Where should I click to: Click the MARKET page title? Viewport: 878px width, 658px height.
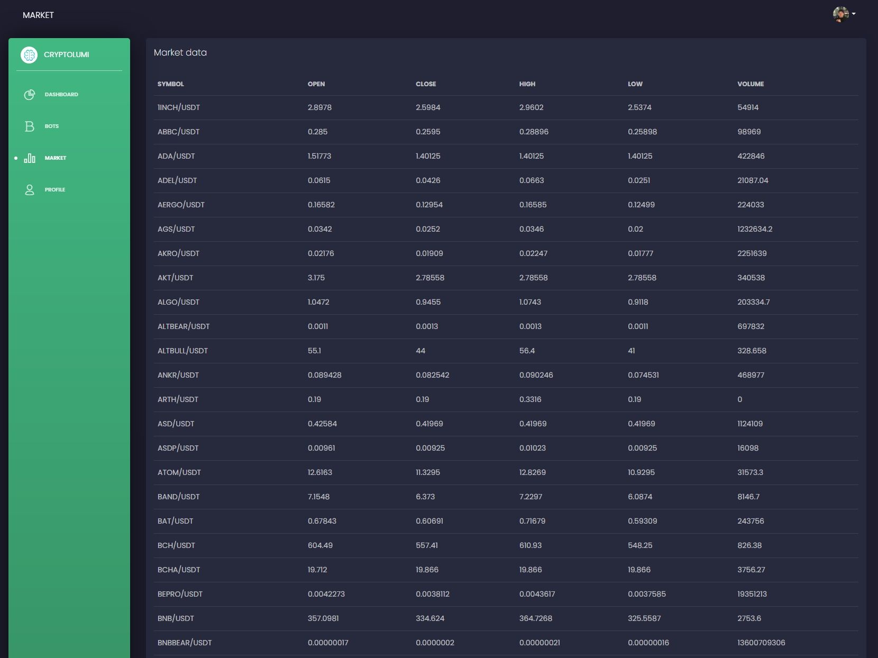coord(38,15)
